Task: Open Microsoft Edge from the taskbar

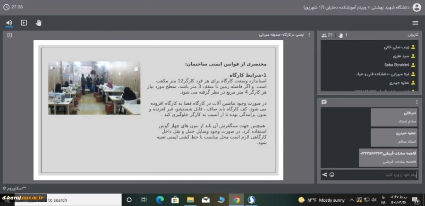Action: click(x=160, y=200)
